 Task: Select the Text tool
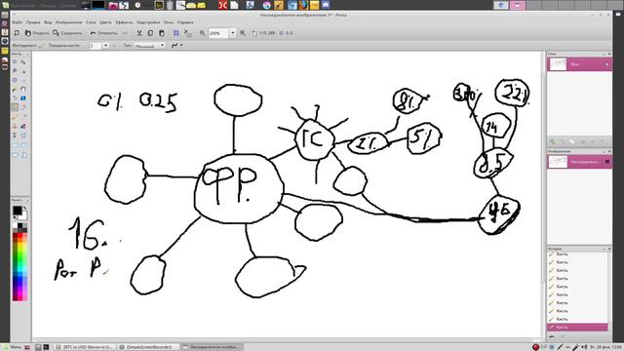(15, 136)
